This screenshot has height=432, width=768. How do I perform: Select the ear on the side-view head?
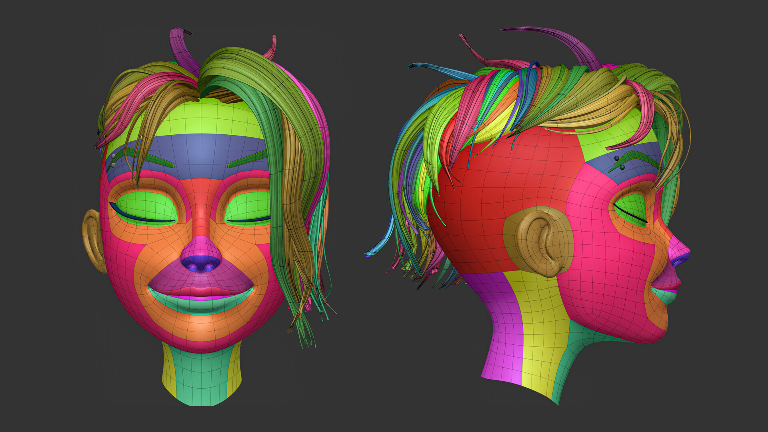(538, 242)
